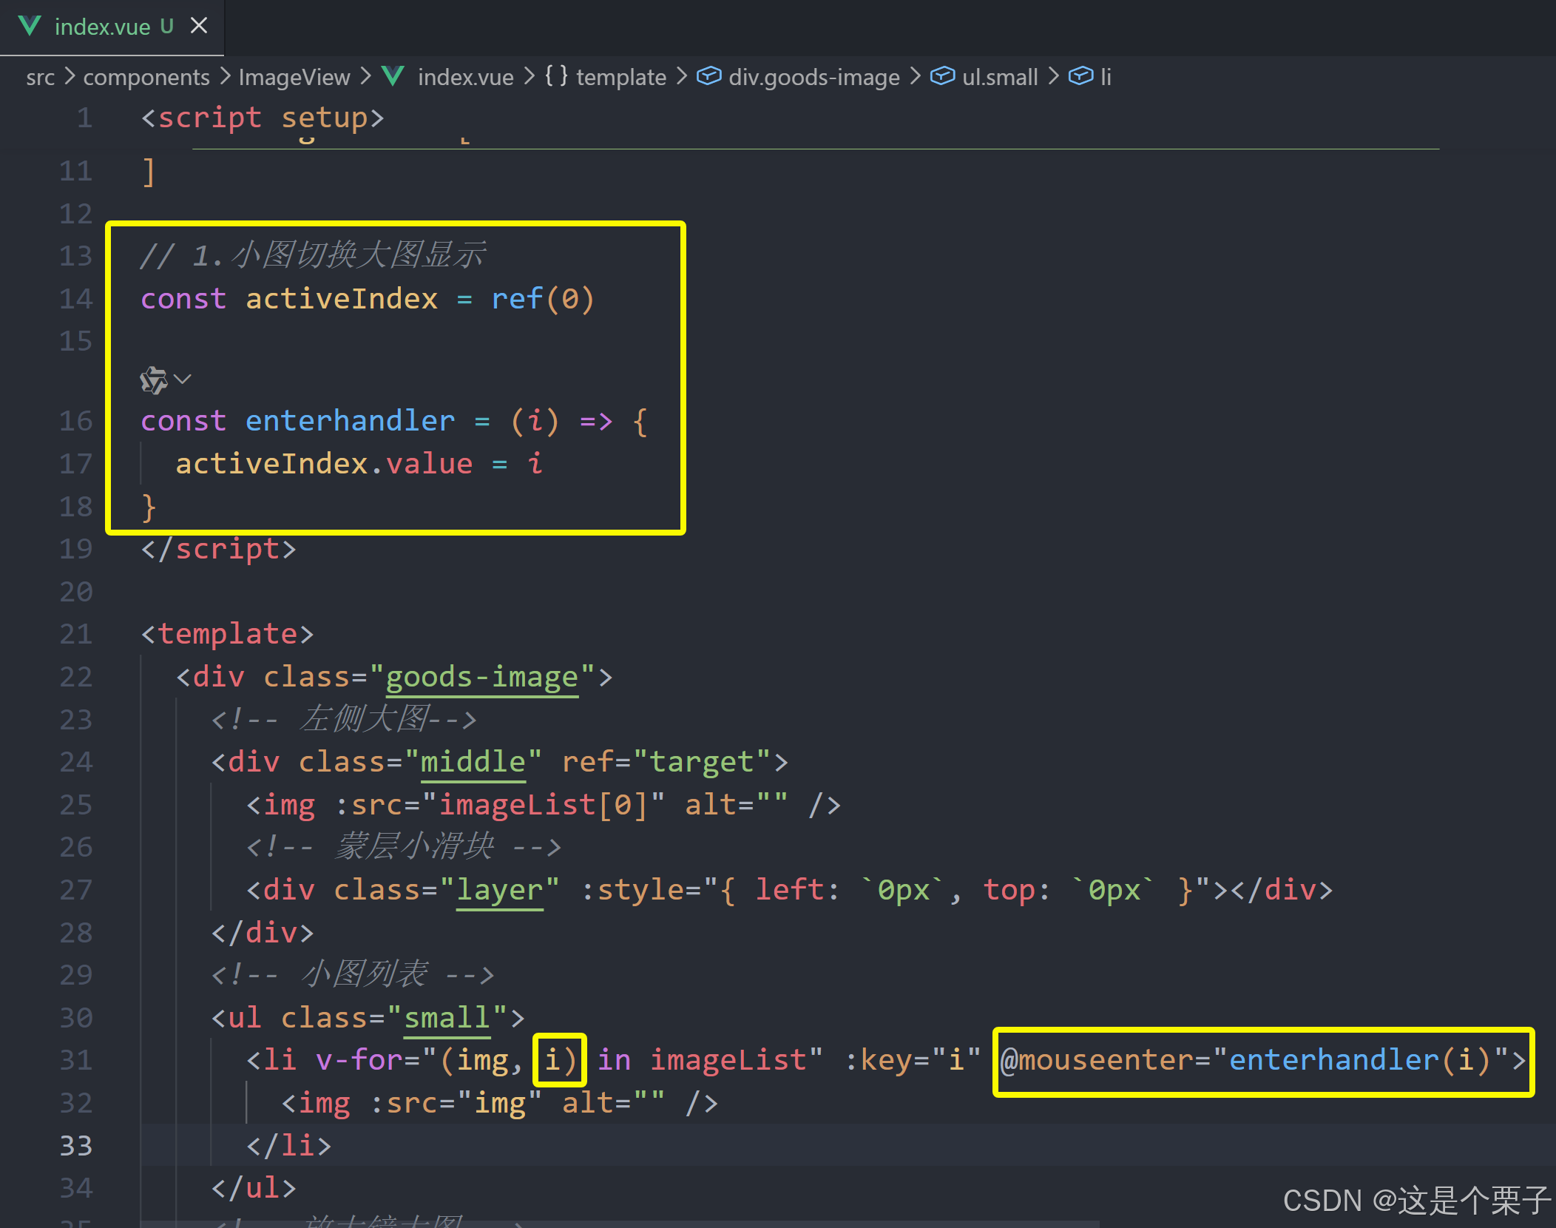
Task: Click the div.goods-image breadcrumb cube icon
Action: coord(708,76)
